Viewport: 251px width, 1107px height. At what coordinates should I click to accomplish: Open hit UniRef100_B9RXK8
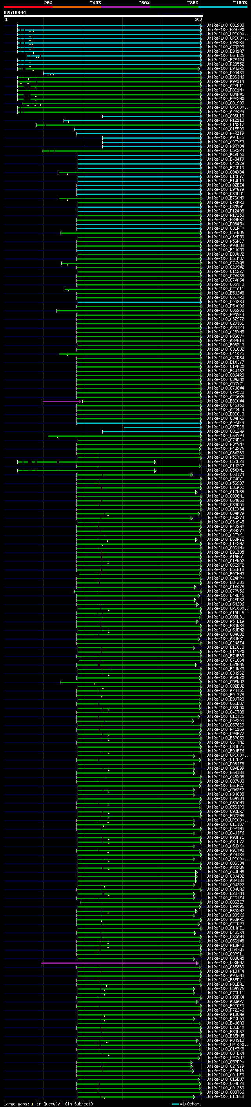pyautogui.click(x=225, y=42)
